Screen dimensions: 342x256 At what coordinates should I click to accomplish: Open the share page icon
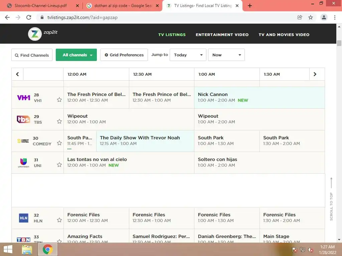[300, 17]
